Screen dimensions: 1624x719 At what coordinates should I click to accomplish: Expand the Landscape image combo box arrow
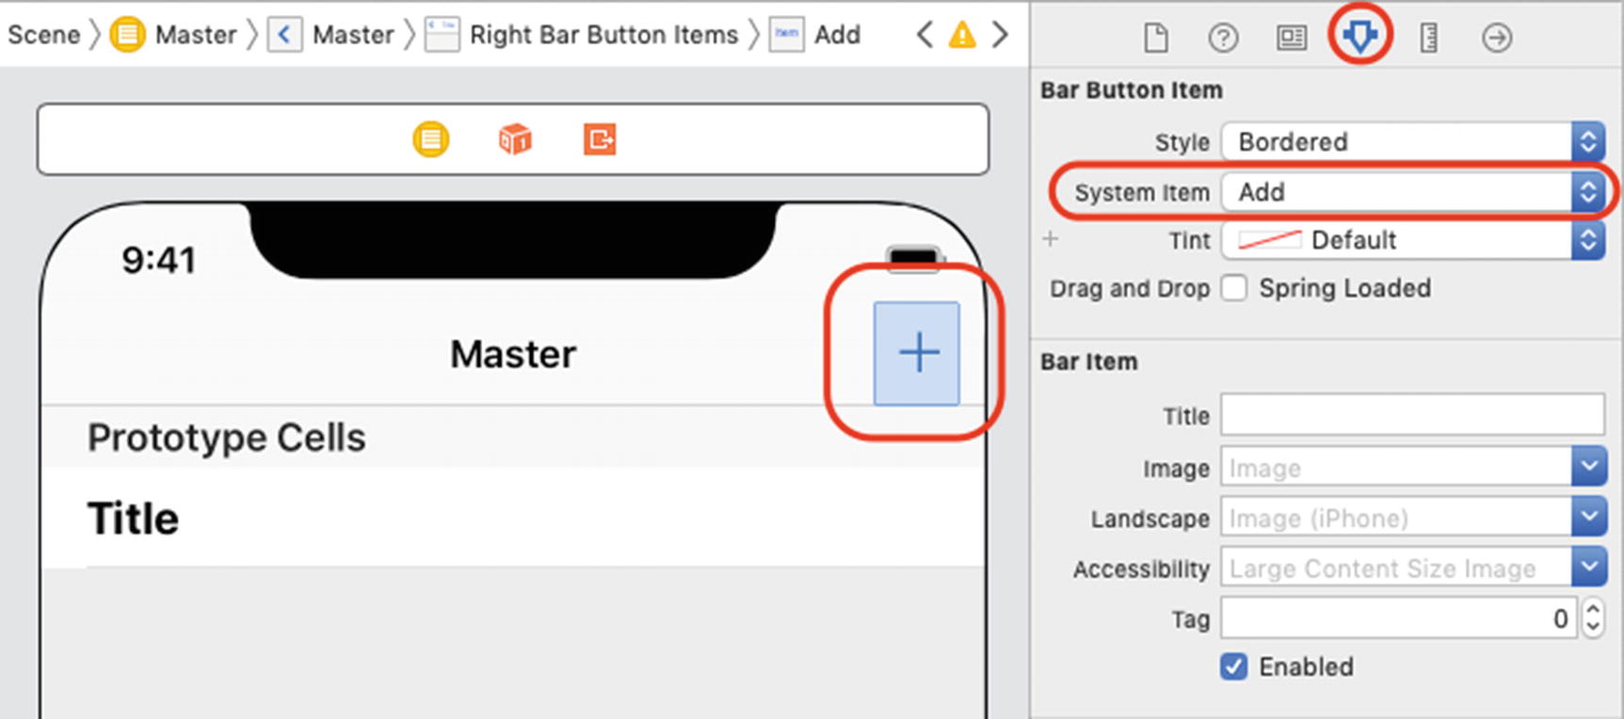click(1588, 517)
